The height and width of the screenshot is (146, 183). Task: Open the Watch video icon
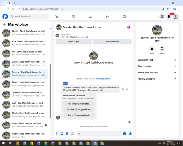point(90,16)
